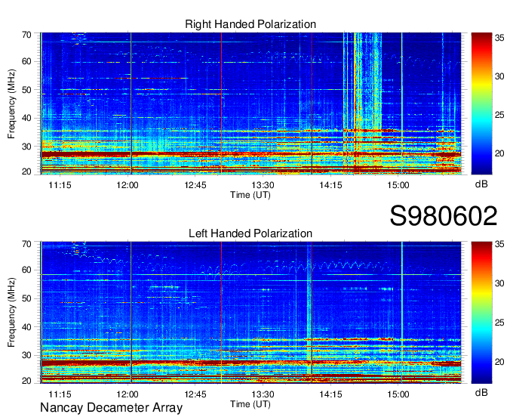Click the 30 dB label on the Right Handed colorbar
This screenshot has height=417, width=513.
pos(499,76)
